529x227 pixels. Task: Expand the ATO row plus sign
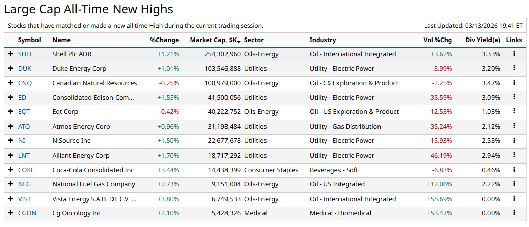pyautogui.click(x=10, y=126)
